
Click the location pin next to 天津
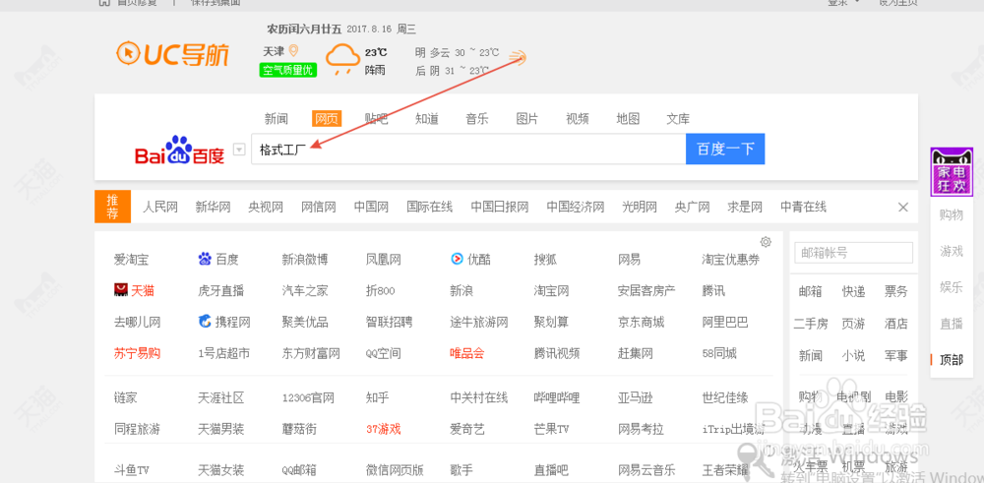click(x=293, y=51)
